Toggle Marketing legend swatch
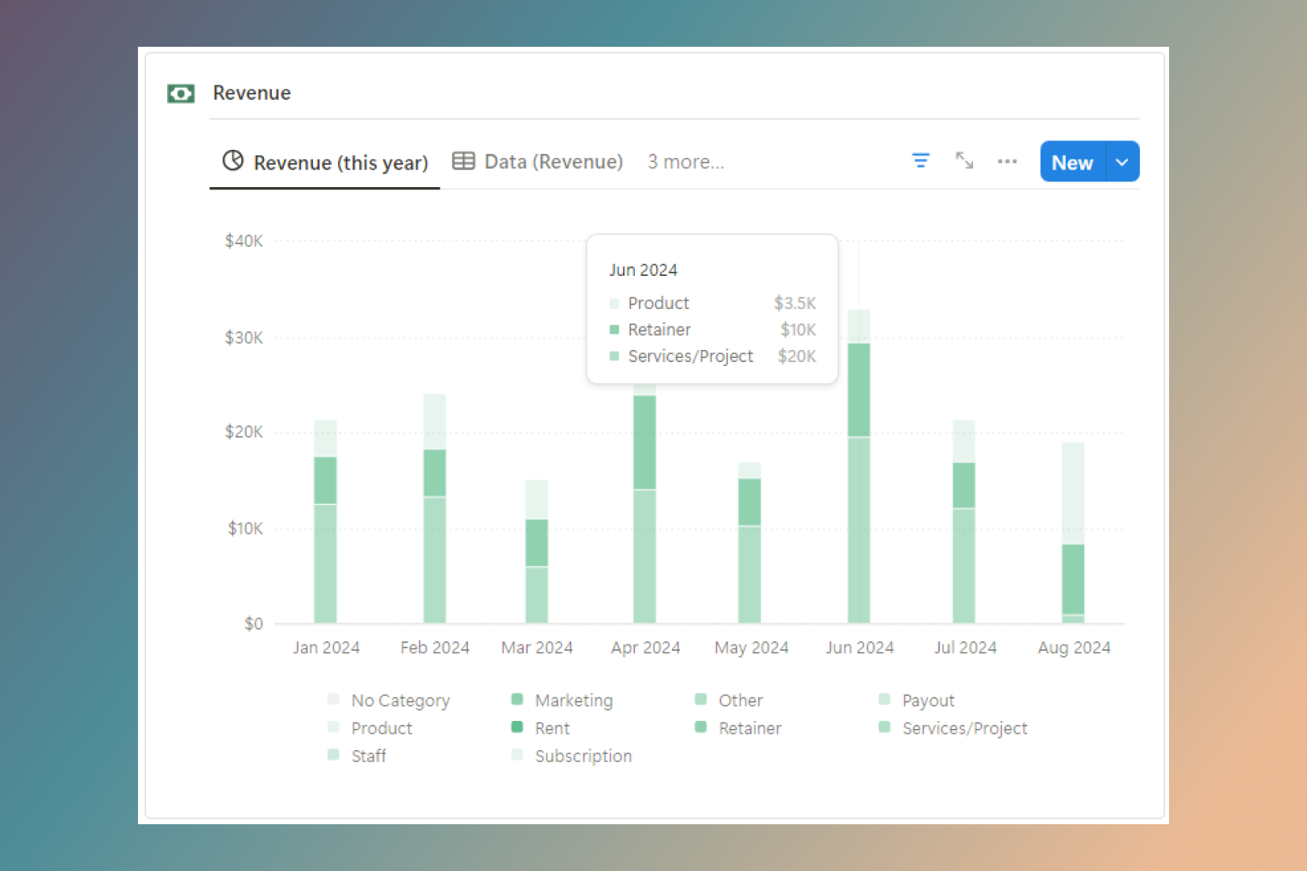This screenshot has width=1307, height=871. coord(517,699)
